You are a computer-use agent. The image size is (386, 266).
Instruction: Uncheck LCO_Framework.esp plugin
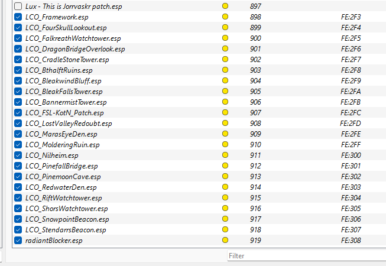coord(18,17)
